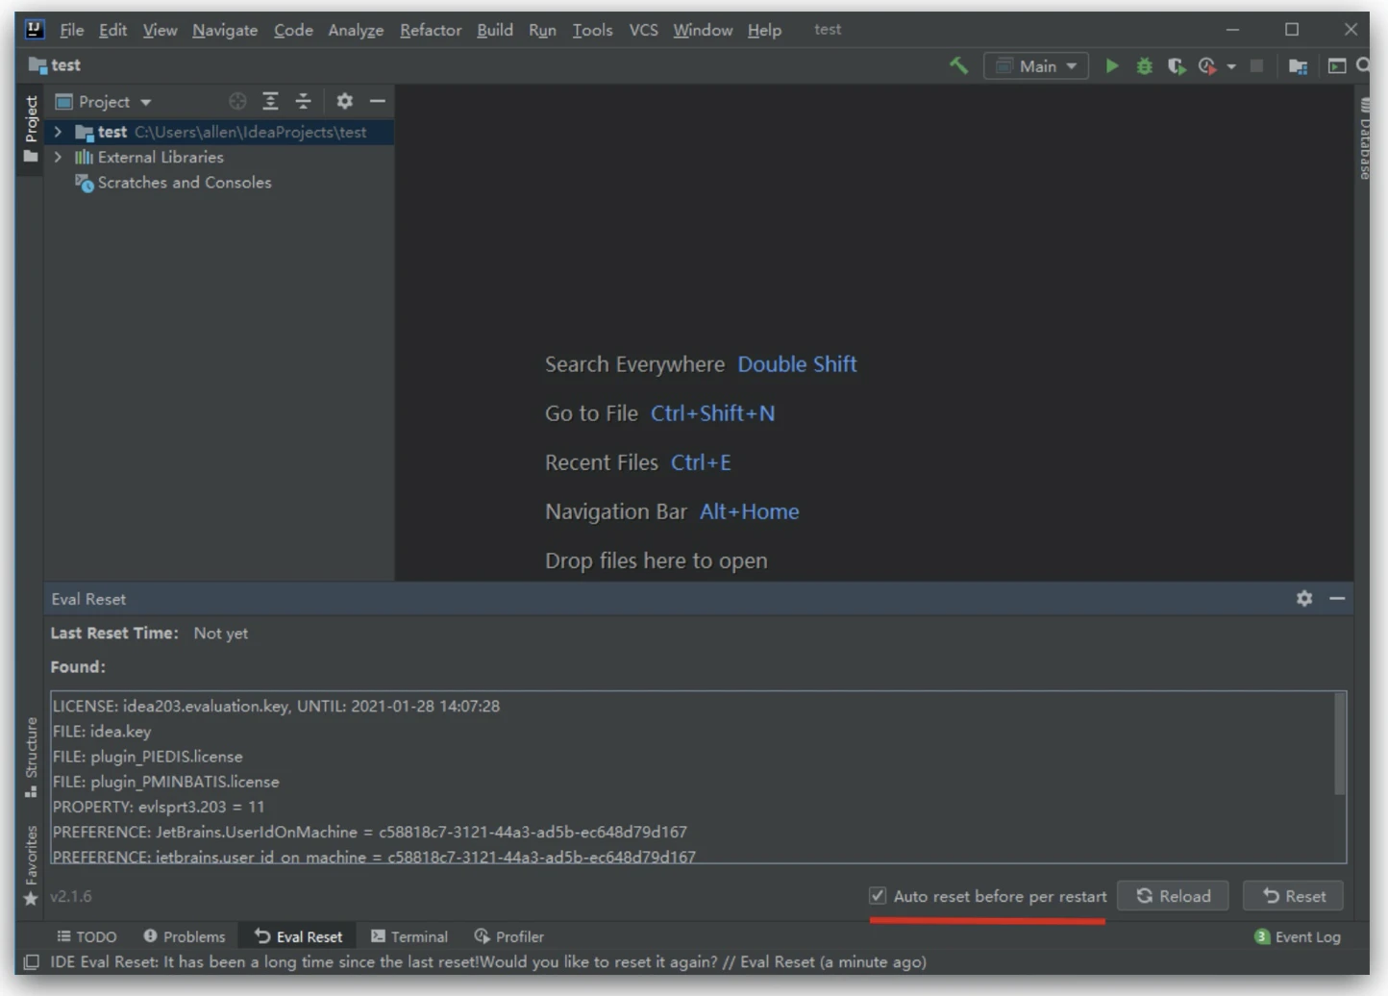Screen dimensions: 1388x996
Task: Open the Event Log tab
Action: tap(1298, 936)
